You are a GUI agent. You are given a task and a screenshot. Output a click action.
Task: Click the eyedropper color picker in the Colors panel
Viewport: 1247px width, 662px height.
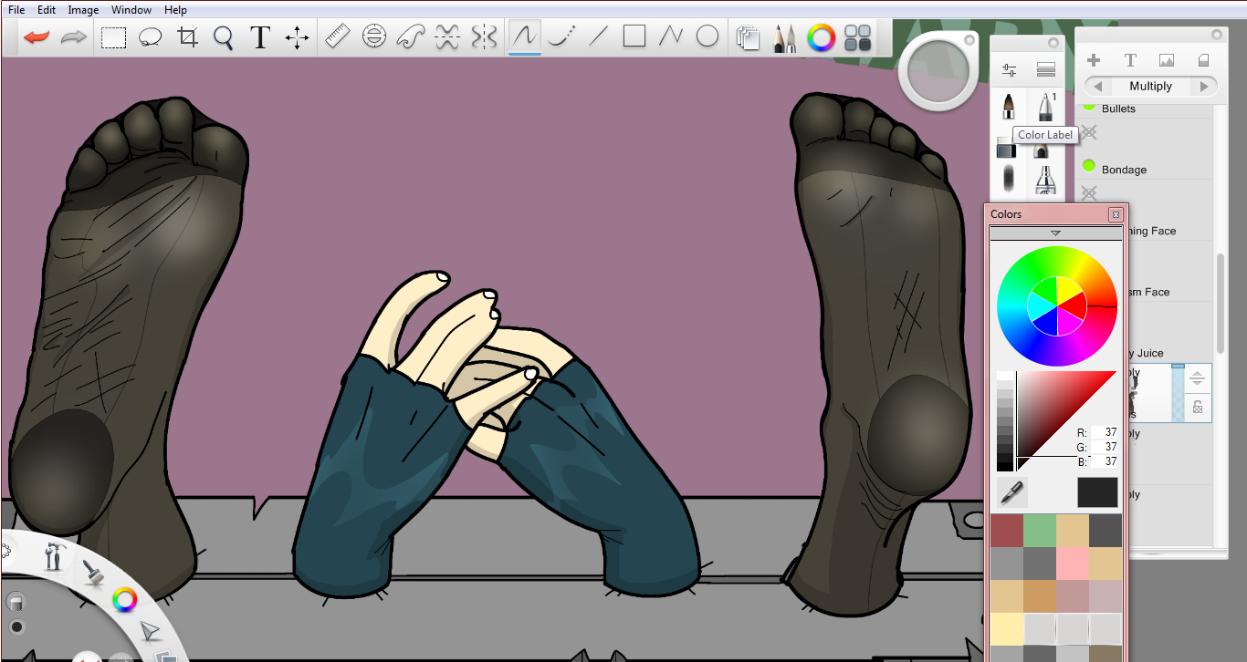tap(1011, 492)
